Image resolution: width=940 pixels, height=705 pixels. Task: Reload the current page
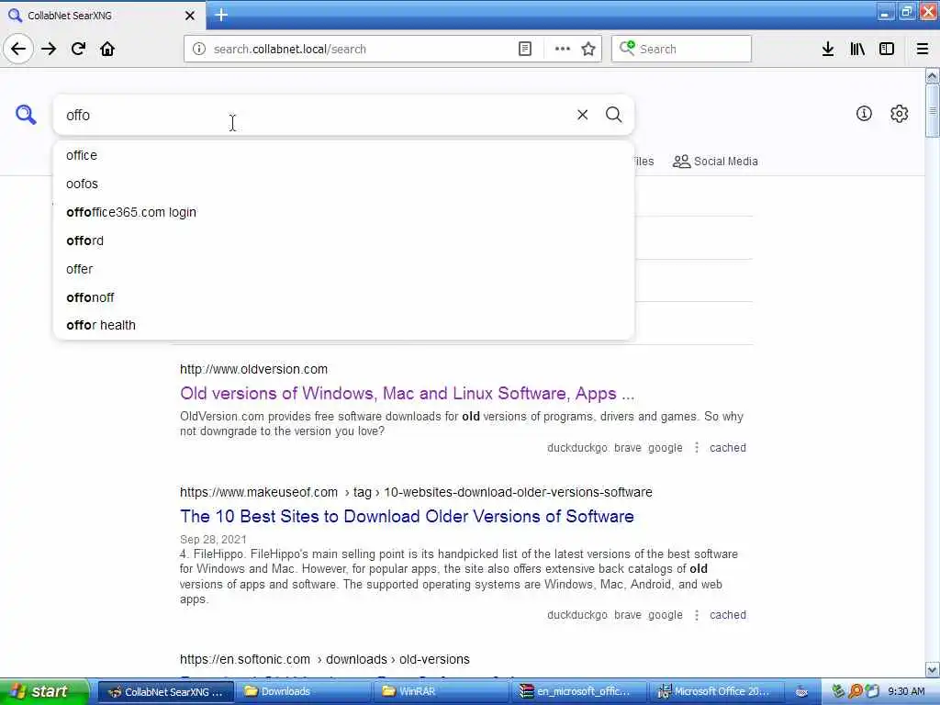click(x=79, y=49)
